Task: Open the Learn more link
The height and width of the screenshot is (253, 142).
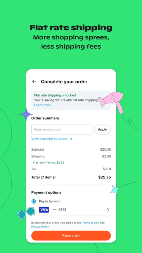Action: click(43, 105)
